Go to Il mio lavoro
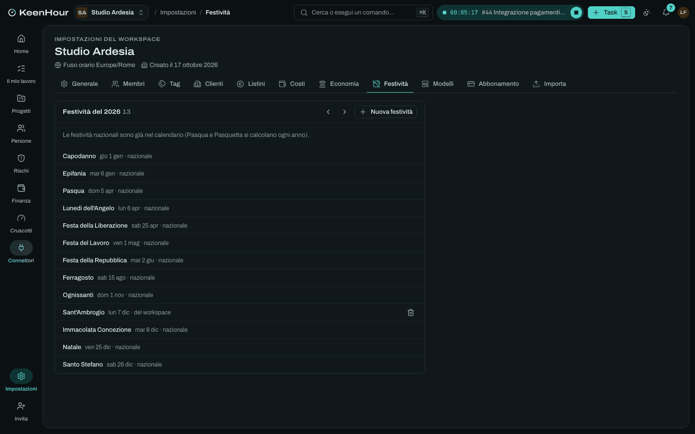The image size is (695, 434). point(21,74)
